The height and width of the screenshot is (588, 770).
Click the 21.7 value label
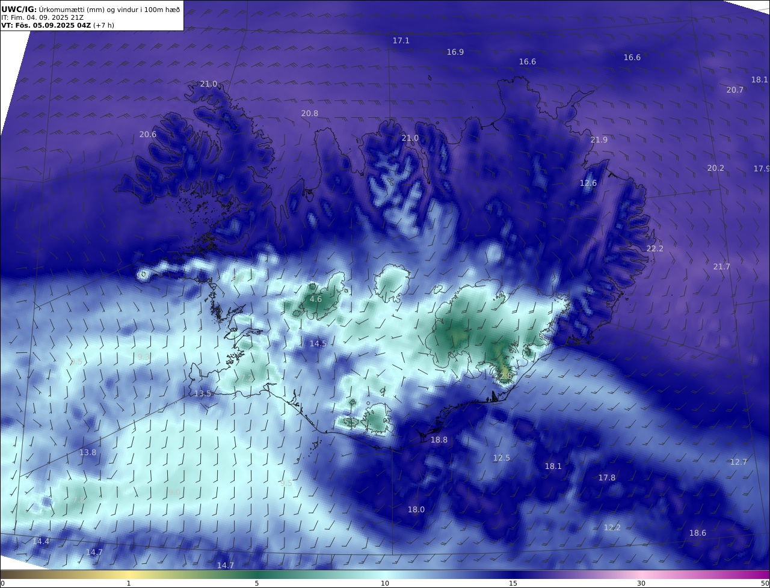[722, 267]
